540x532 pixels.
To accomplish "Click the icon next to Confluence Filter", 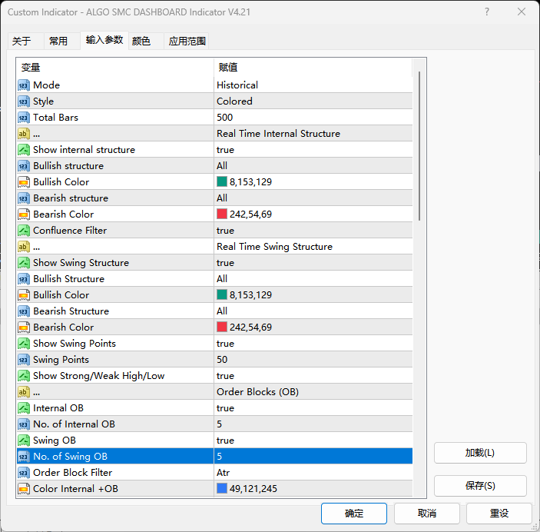I will tap(23, 231).
